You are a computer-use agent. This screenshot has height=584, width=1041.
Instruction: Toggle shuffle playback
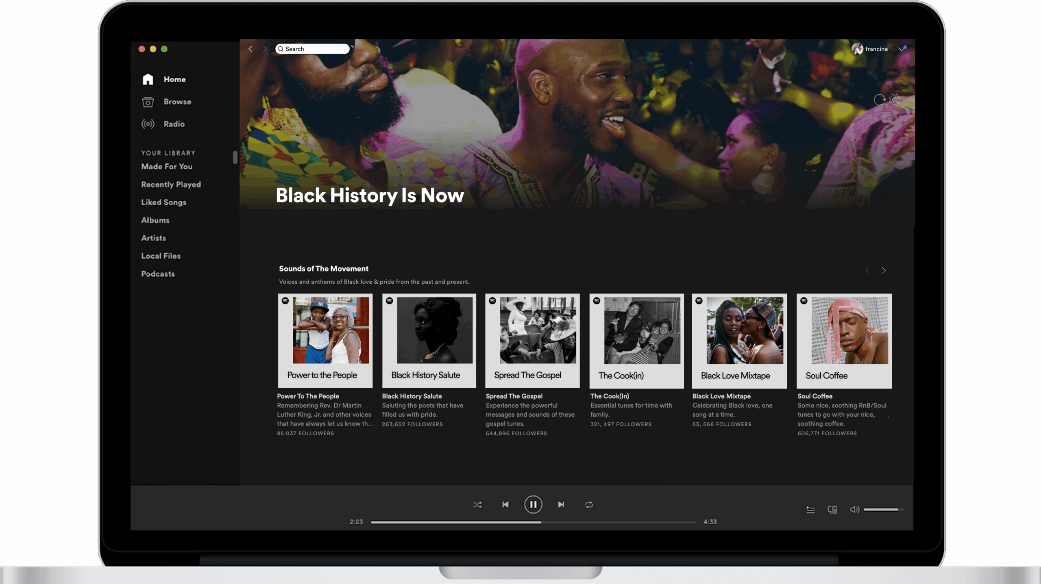477,505
